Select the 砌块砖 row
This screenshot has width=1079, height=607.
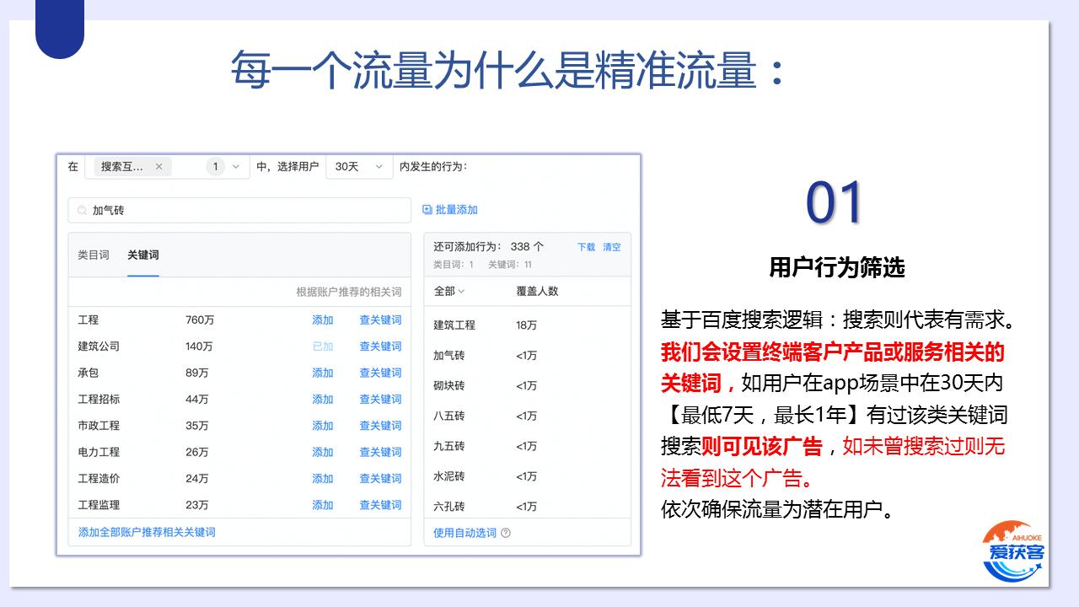pyautogui.click(x=527, y=385)
